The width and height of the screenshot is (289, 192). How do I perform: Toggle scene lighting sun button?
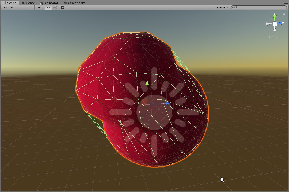coord(48,7)
